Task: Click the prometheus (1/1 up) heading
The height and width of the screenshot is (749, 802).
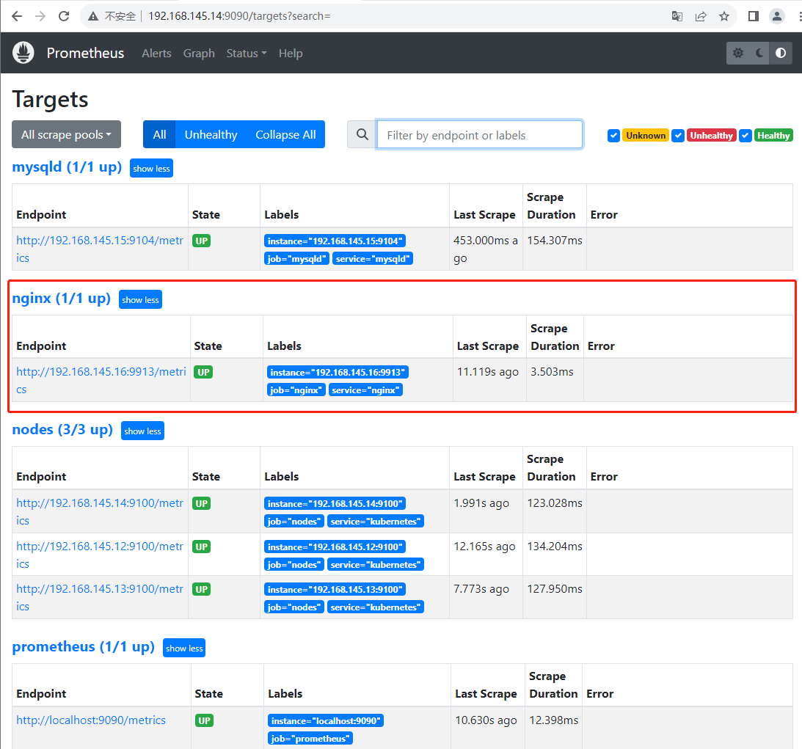Action: pos(84,647)
